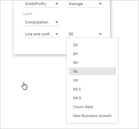This screenshot has width=139, height=129.
Task: Pick 99.9 in the dropdown list
Action: pos(92,98)
